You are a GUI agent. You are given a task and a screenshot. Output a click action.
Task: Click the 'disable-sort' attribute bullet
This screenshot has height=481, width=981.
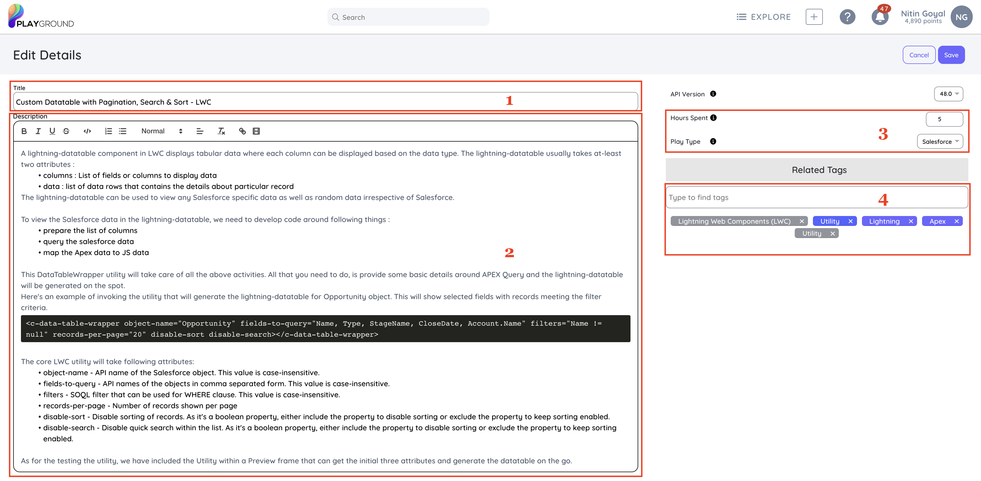326,417
